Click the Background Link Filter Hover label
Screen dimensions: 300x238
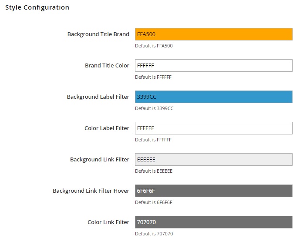pos(91,191)
